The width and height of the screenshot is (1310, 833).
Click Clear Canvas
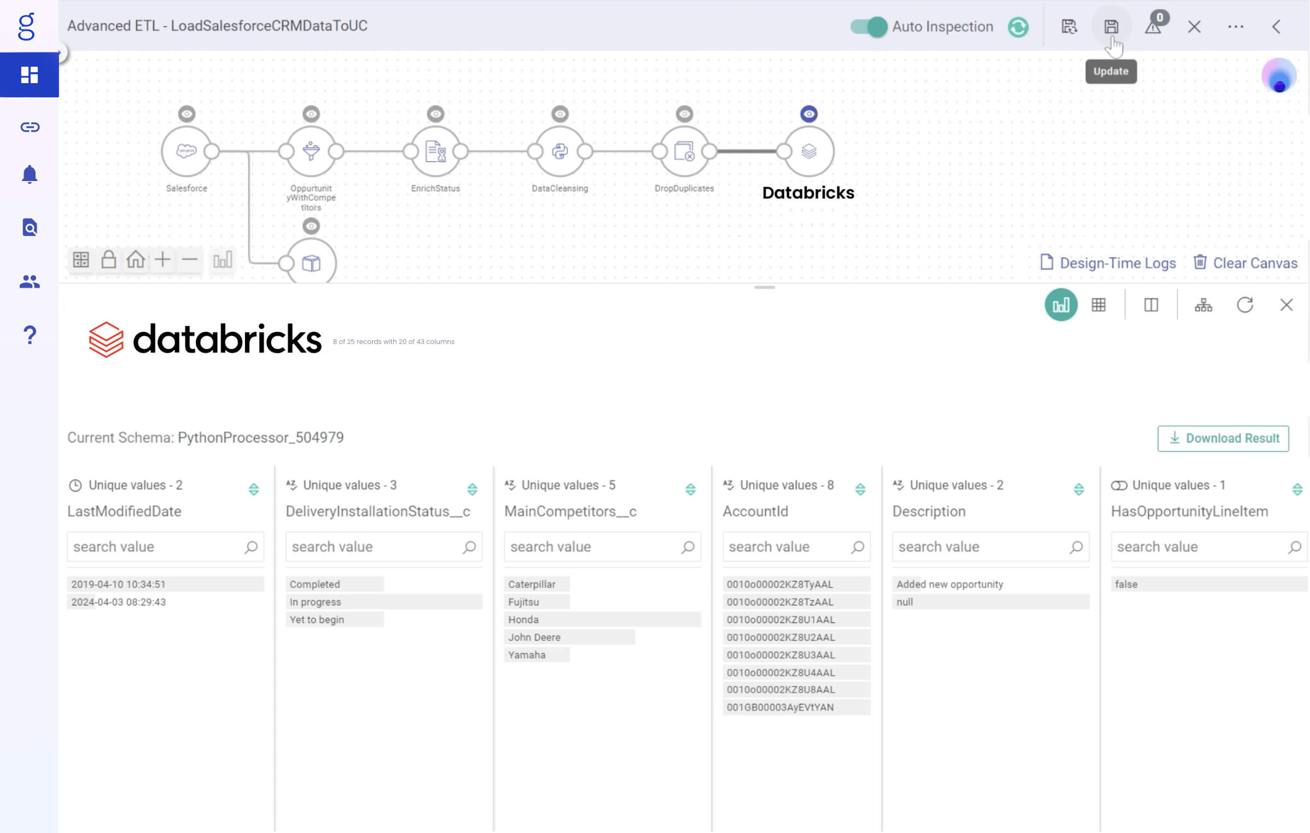[x=1245, y=263]
